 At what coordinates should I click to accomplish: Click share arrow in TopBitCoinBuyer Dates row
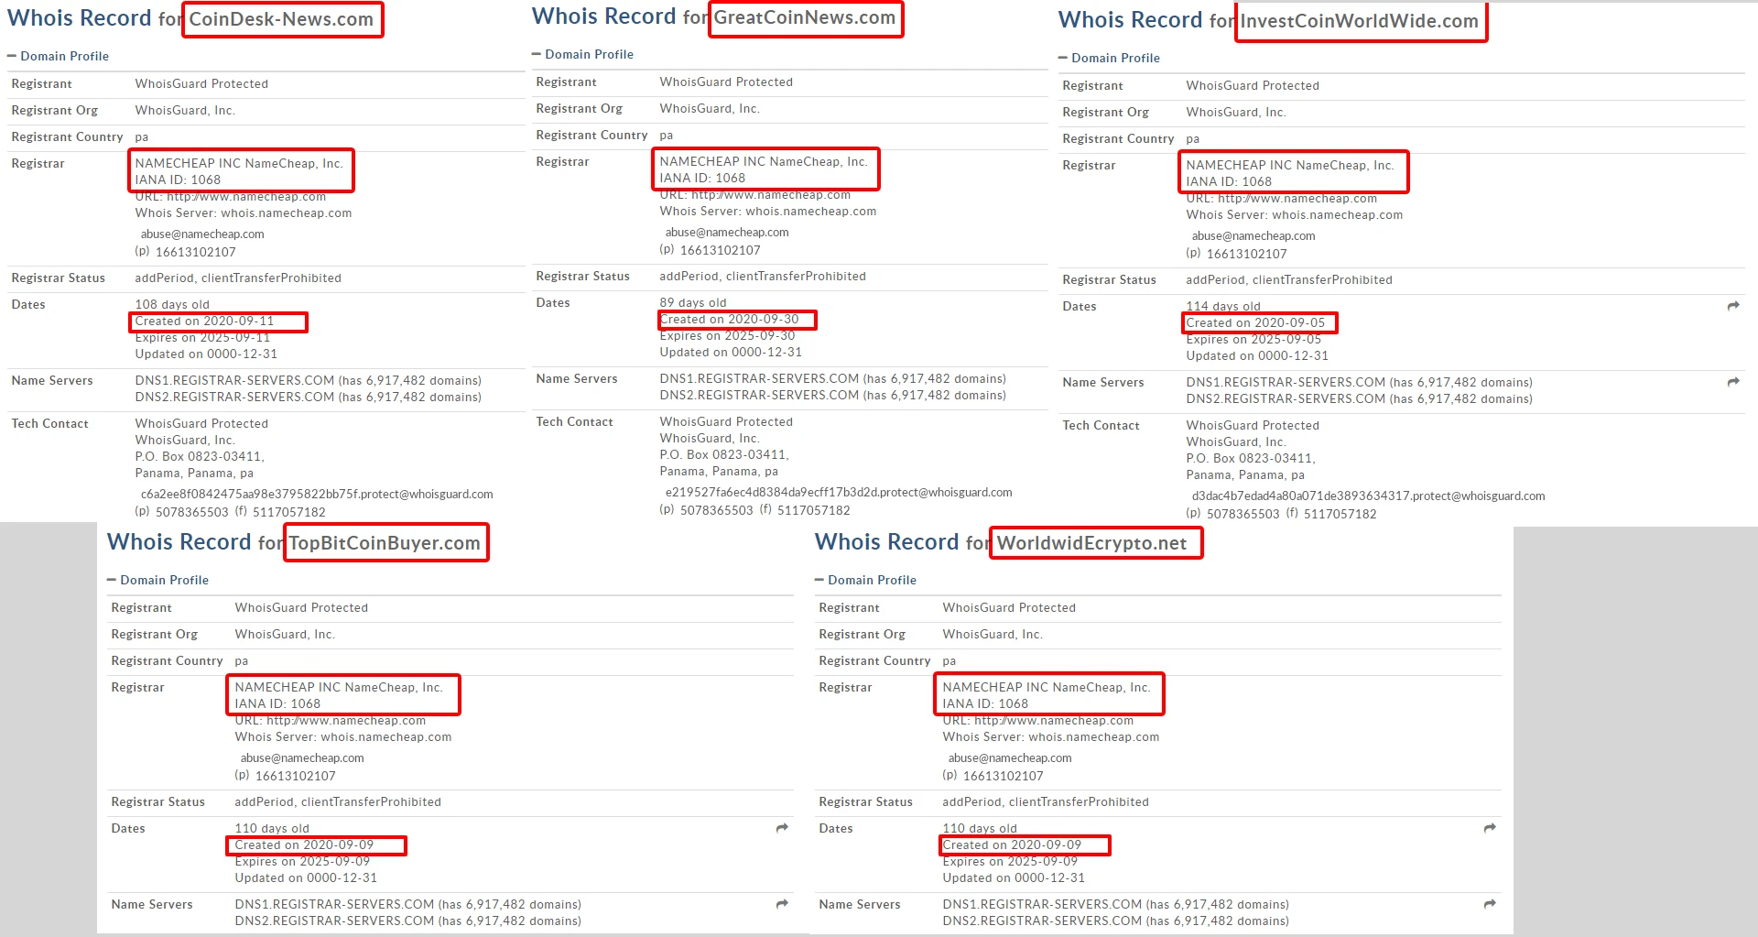coord(782,828)
